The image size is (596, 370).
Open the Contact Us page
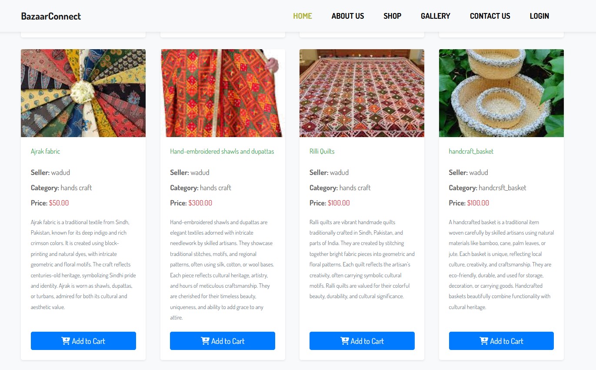pyautogui.click(x=490, y=16)
